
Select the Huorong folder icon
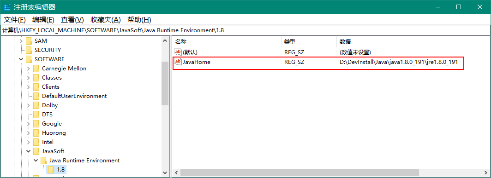pos(36,133)
